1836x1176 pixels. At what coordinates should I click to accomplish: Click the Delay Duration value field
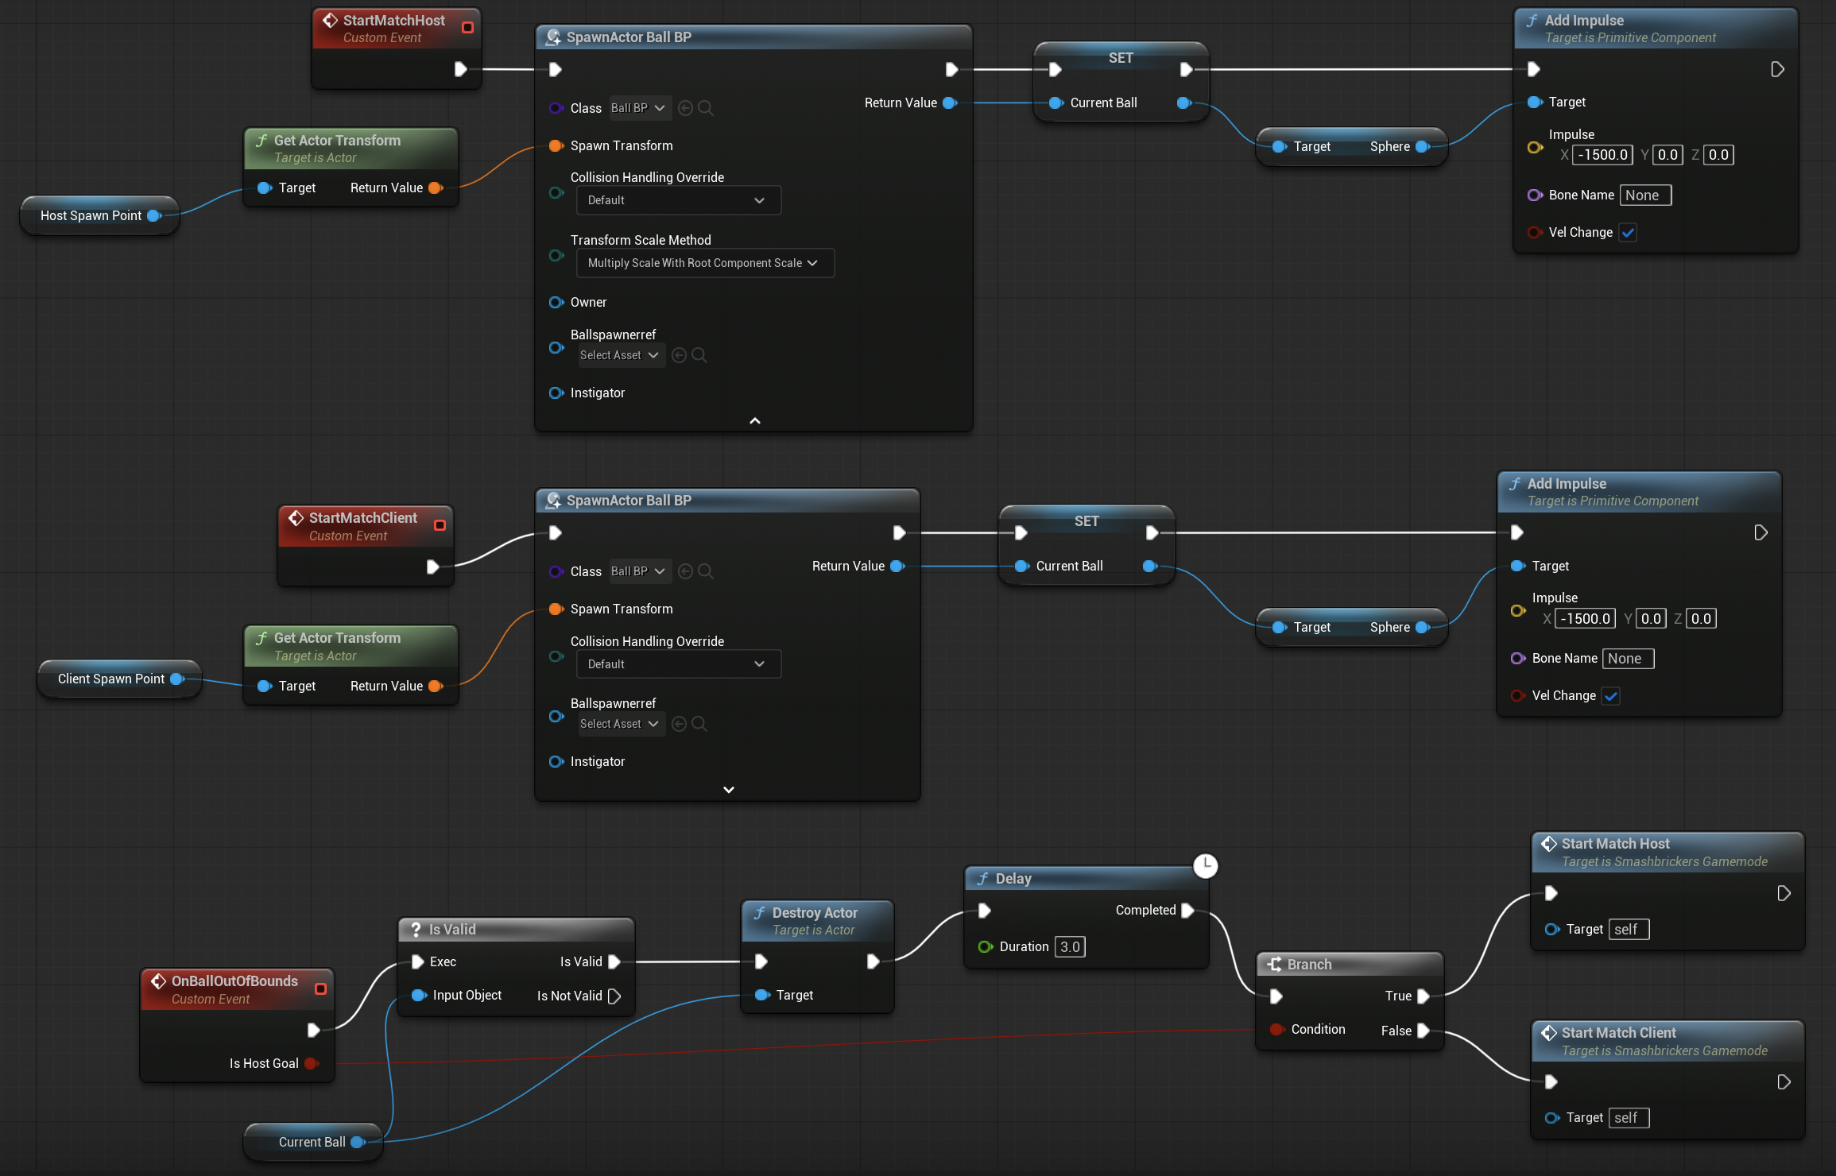pyautogui.click(x=1070, y=947)
